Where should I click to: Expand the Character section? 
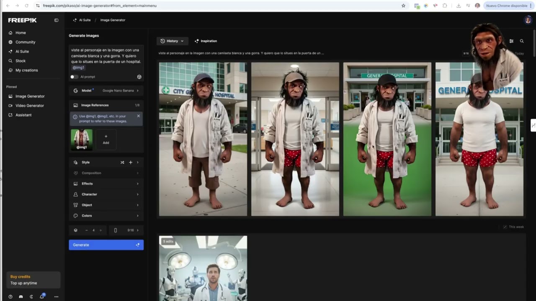[106, 194]
